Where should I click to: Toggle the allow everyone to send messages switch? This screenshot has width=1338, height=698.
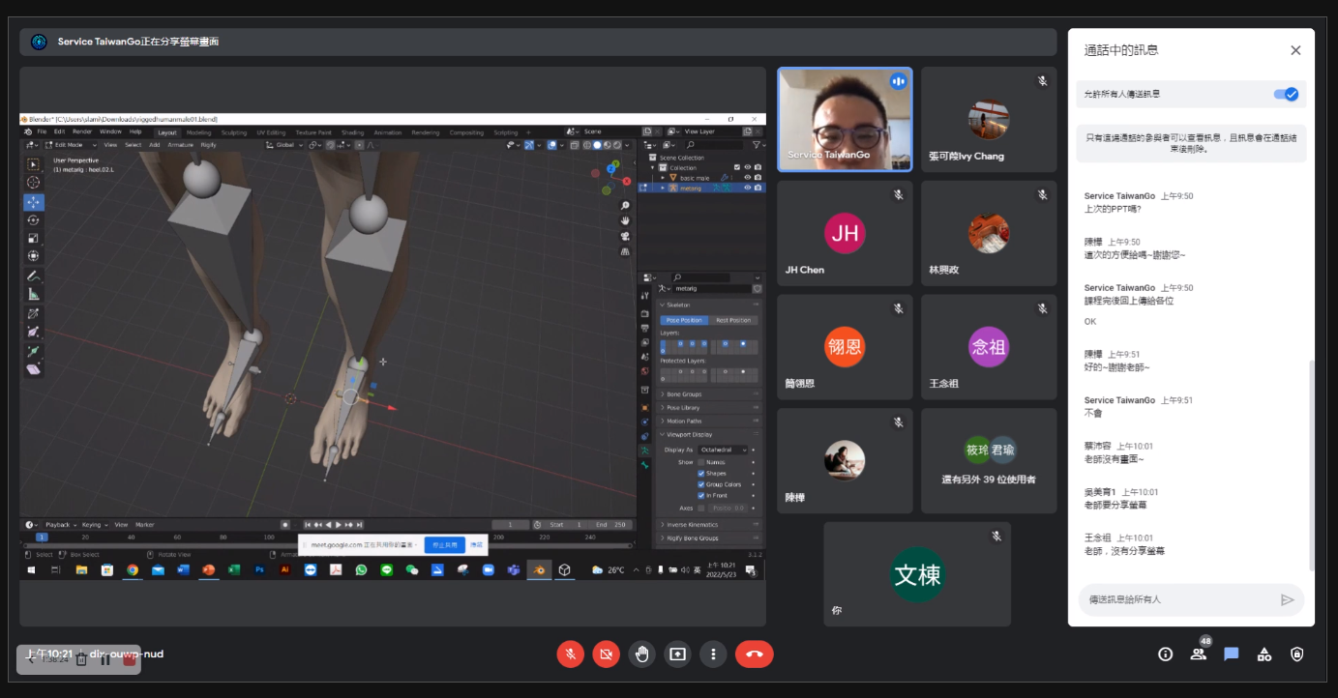[x=1285, y=94]
